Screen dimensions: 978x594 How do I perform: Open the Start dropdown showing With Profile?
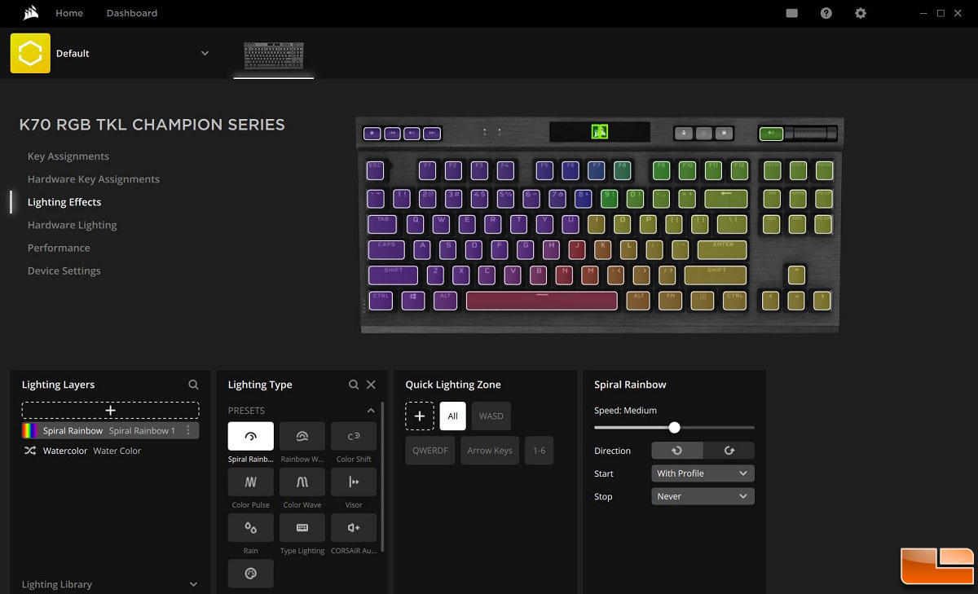pyautogui.click(x=703, y=473)
